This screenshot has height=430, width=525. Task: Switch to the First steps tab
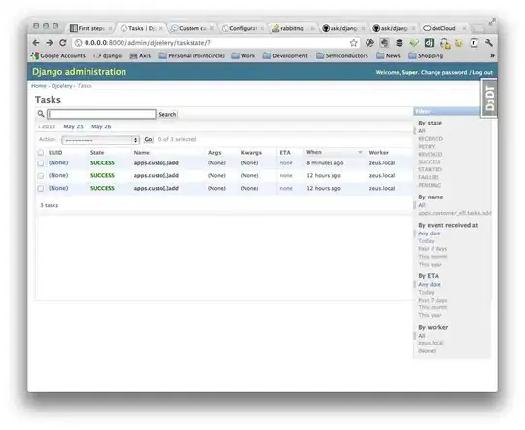coord(90,28)
